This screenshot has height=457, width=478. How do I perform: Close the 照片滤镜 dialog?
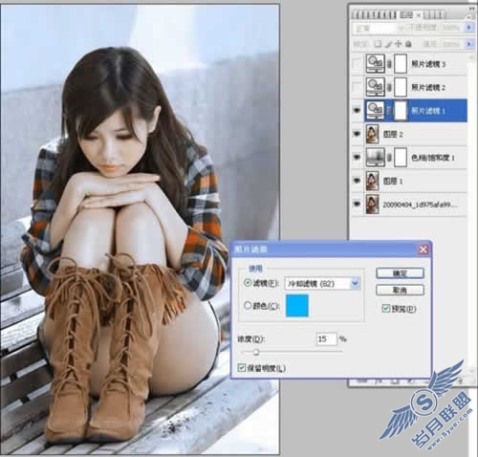[x=424, y=250]
